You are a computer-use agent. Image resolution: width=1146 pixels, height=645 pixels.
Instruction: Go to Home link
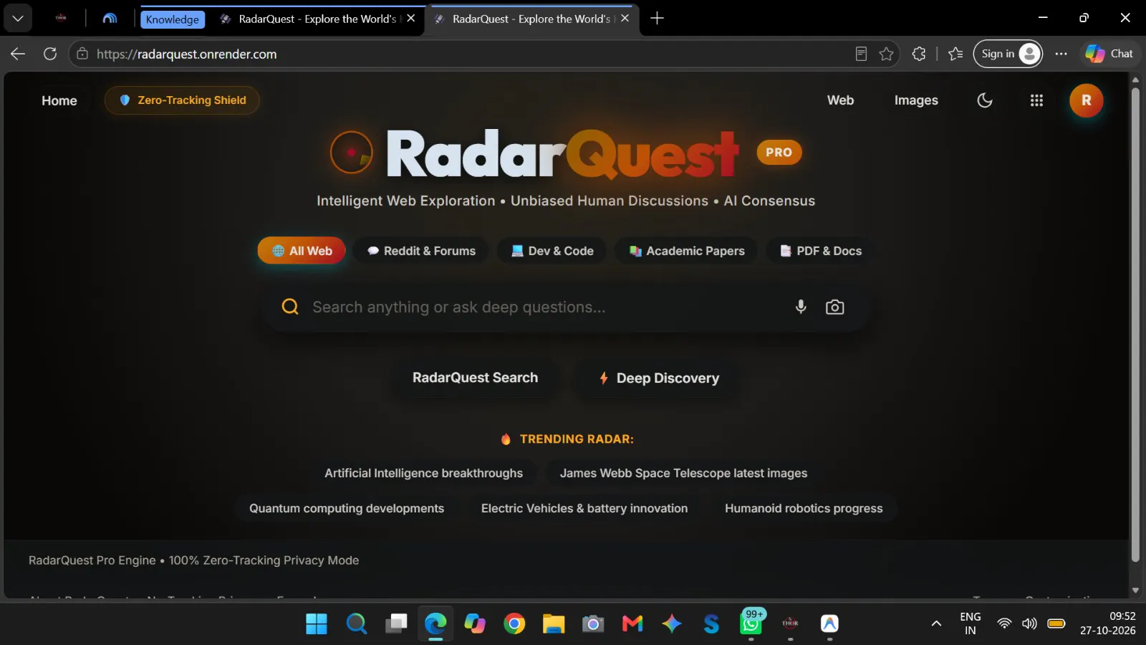tap(59, 101)
